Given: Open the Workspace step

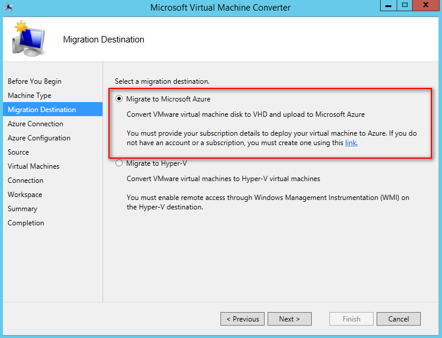Looking at the screenshot, I should (x=25, y=195).
